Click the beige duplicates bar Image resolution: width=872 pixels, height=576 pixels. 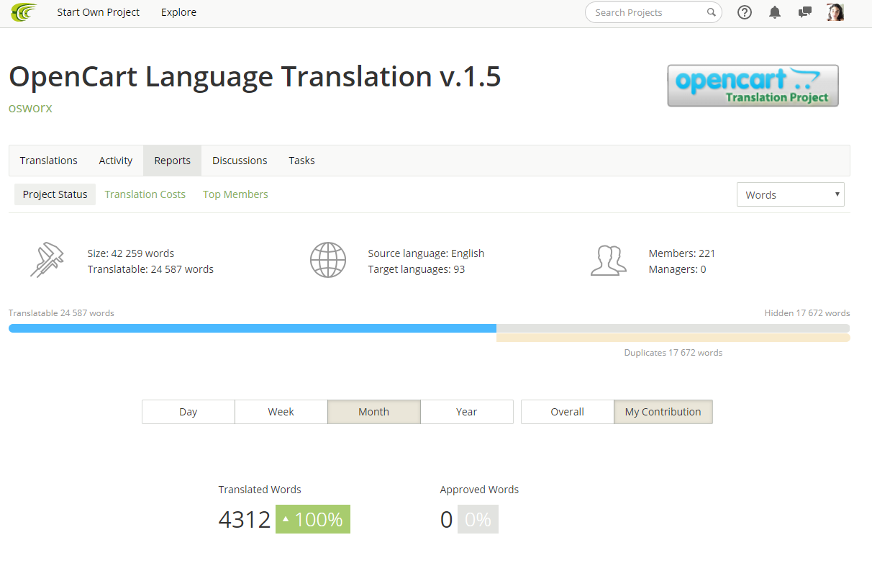[x=673, y=338]
